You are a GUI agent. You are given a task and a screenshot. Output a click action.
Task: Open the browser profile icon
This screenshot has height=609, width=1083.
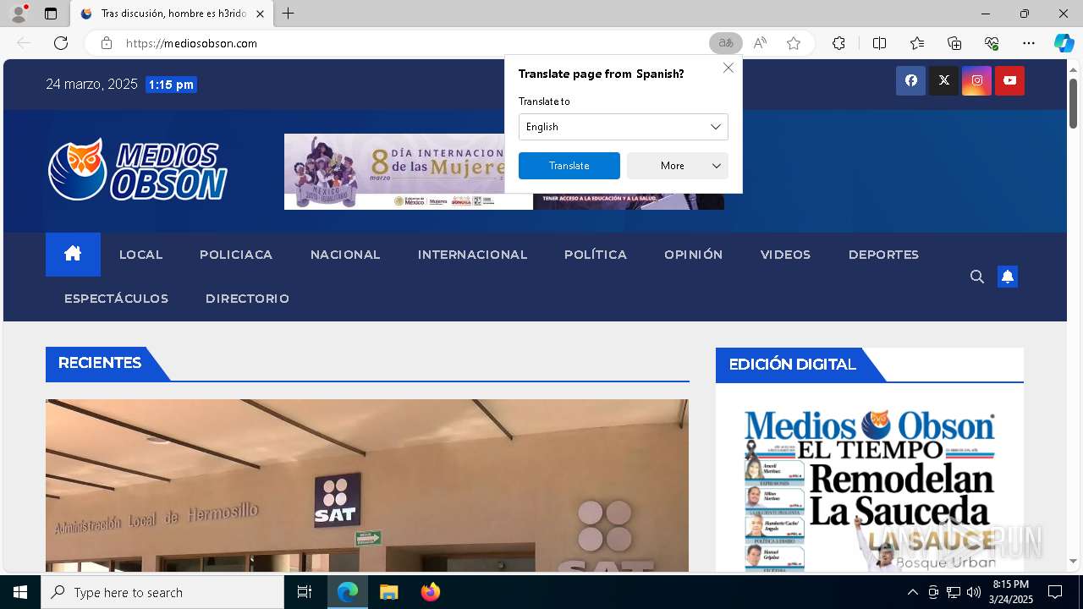point(19,14)
